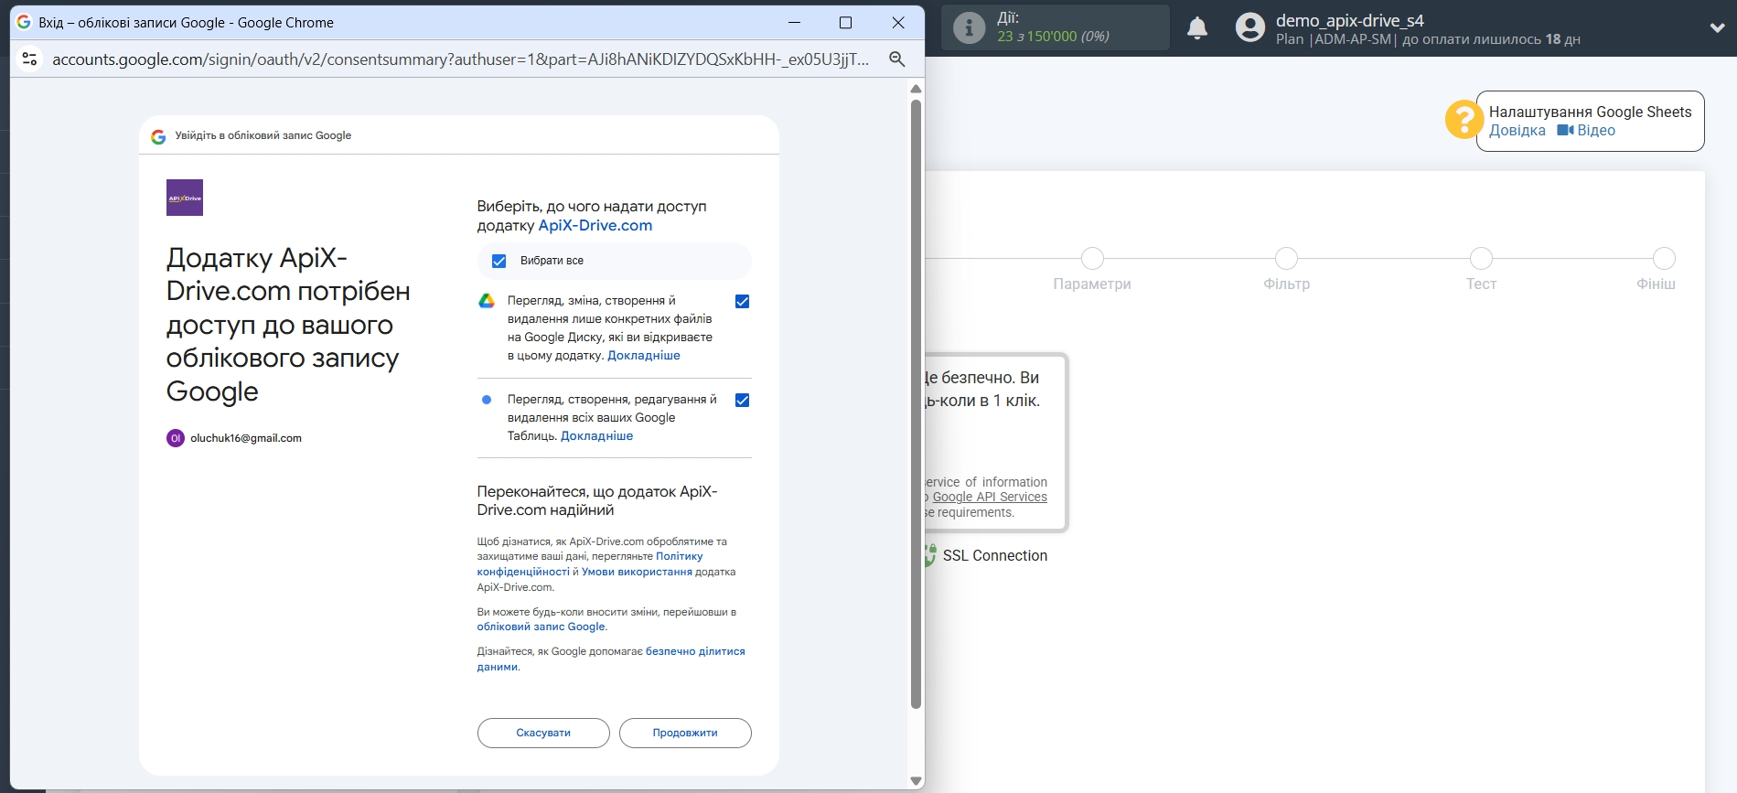
Task: Click the 'Скасувати' button
Action: (x=543, y=734)
